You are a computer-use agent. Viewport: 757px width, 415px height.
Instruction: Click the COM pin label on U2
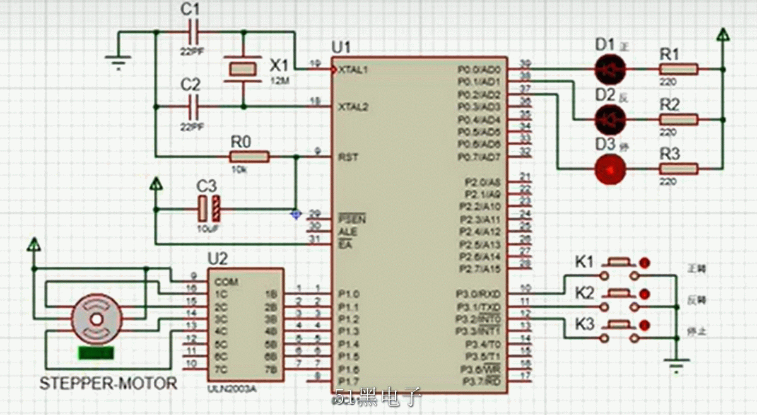coord(226,282)
